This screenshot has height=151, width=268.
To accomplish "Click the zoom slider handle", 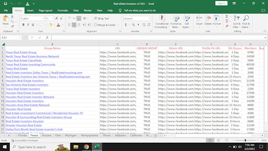I will click(245, 140).
